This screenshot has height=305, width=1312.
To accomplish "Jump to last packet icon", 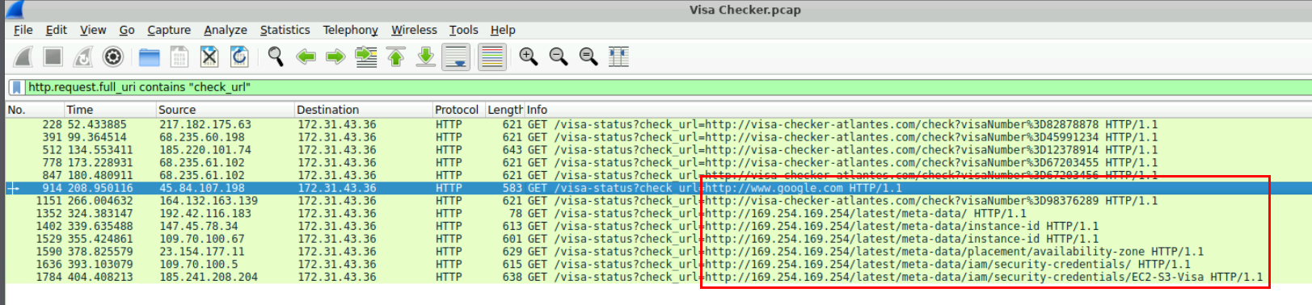I will click(x=426, y=56).
